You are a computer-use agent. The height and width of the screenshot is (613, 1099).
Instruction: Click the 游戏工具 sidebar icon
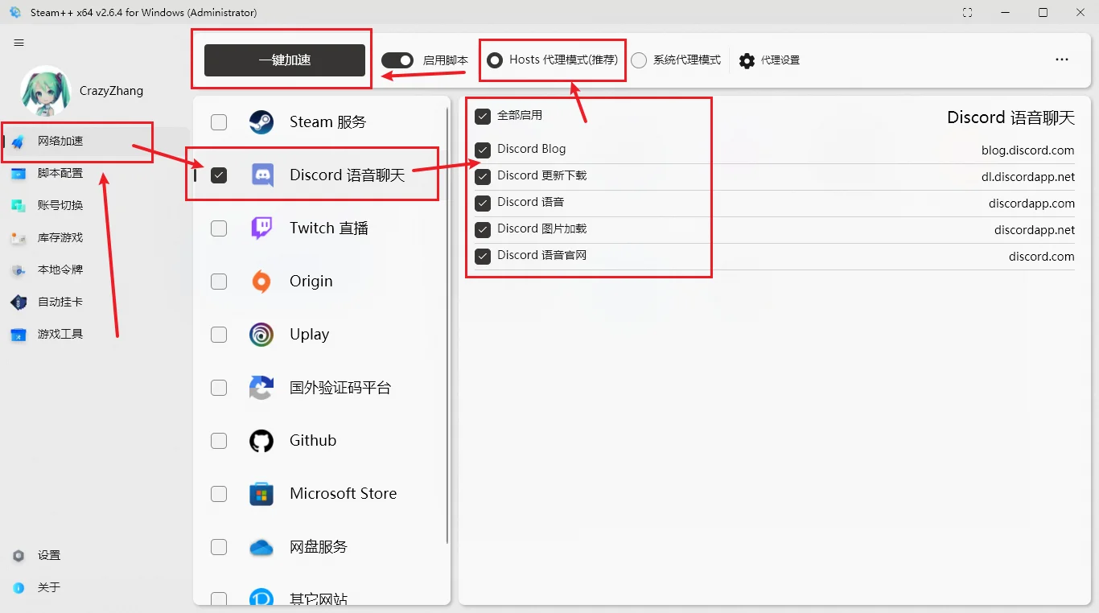coord(18,335)
